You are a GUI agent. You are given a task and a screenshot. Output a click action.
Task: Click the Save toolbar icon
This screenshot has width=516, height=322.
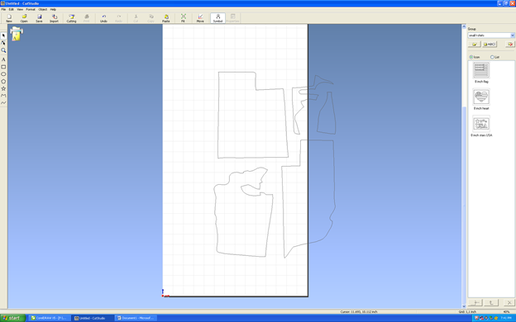[39, 18]
